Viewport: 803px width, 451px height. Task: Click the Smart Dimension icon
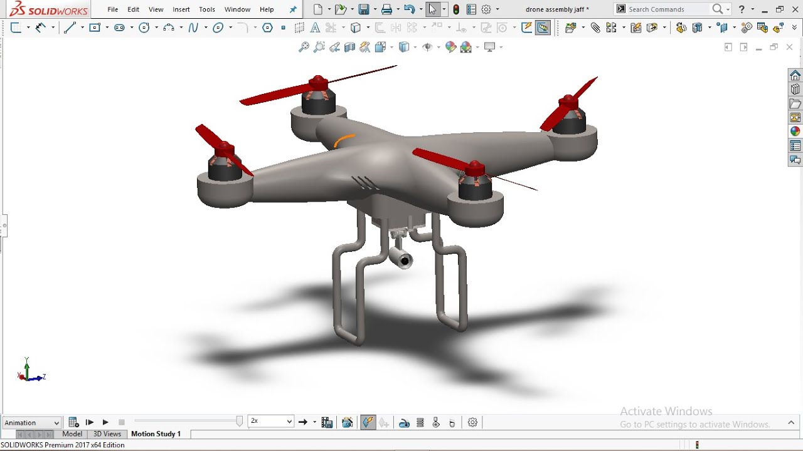coord(41,28)
